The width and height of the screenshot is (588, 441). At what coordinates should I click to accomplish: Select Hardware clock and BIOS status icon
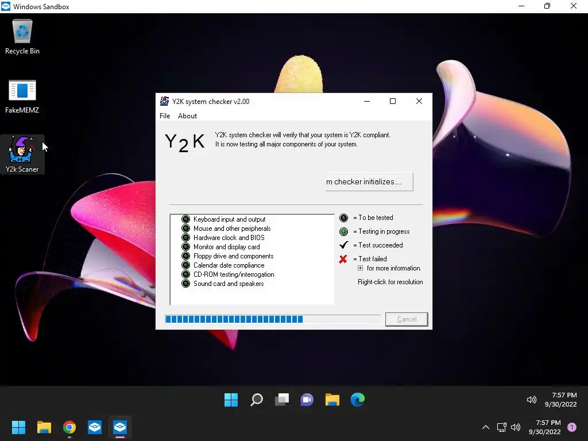[185, 237]
